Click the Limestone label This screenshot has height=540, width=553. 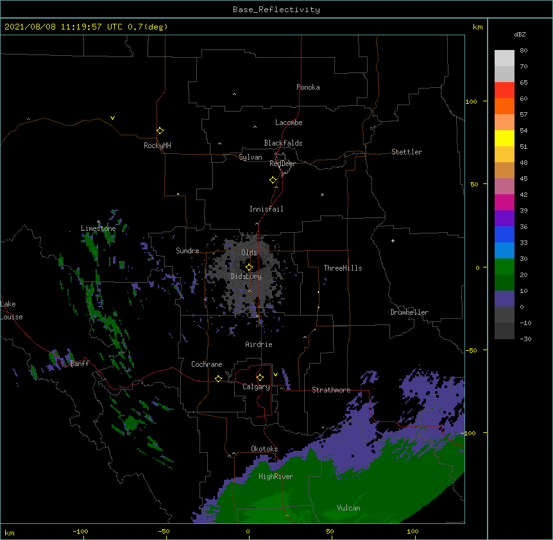[x=98, y=228]
